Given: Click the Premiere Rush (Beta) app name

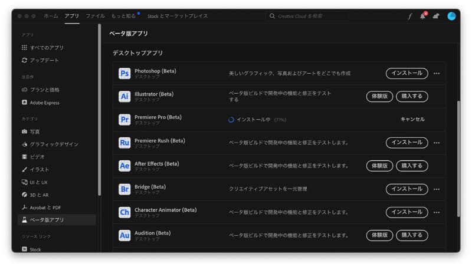Looking at the screenshot, I should 160,140.
